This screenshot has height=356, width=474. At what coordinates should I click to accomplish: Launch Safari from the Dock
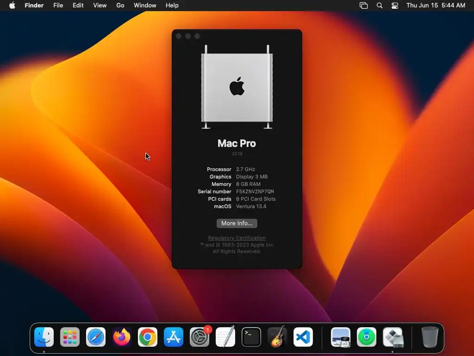click(x=96, y=337)
